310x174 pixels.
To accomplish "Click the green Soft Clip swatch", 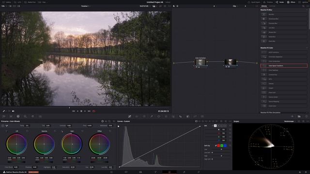I will [222, 145].
